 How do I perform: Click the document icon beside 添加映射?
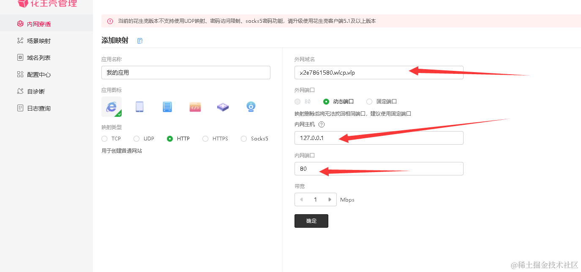point(139,40)
